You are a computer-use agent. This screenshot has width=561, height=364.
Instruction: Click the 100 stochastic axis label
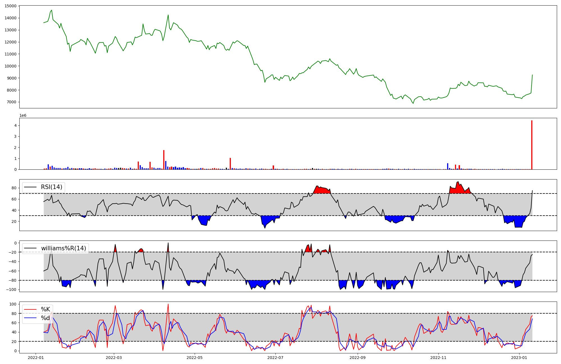click(13, 304)
